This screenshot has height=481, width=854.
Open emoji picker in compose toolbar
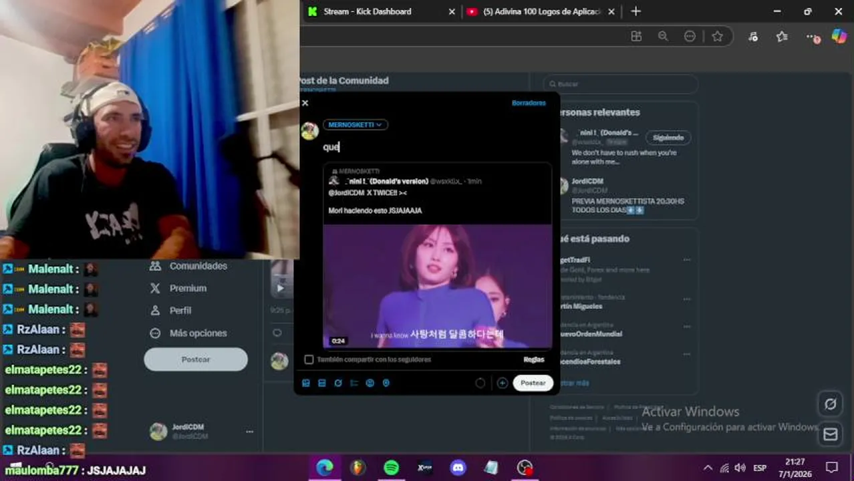[370, 383]
